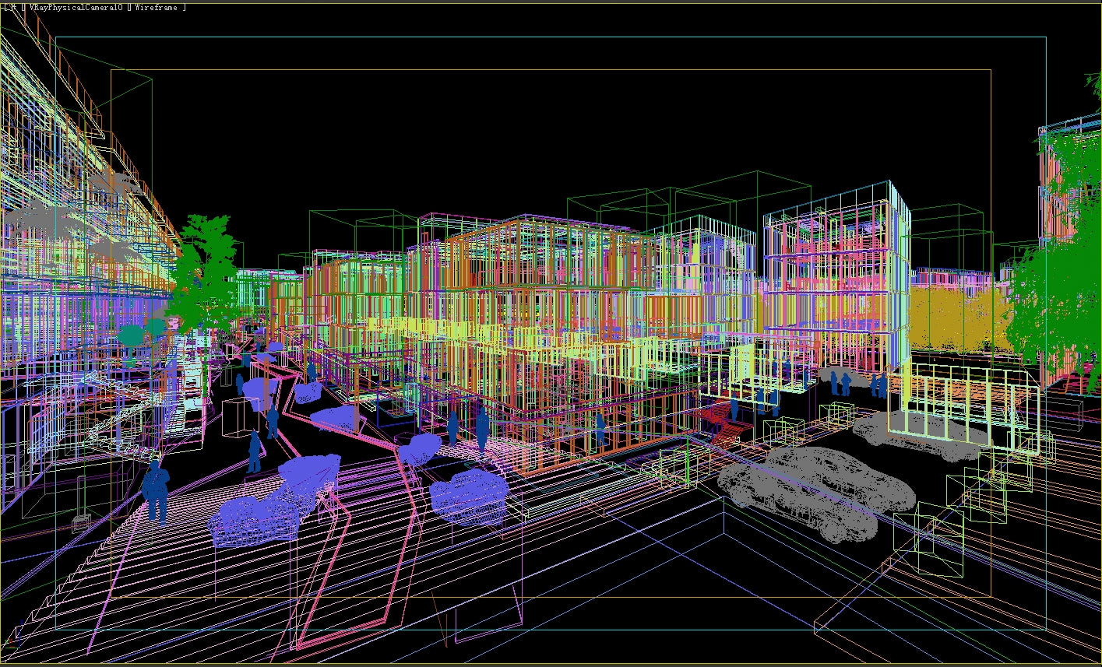Select the green wireframe box at lower right
The image size is (1102, 667).
pos(939,537)
